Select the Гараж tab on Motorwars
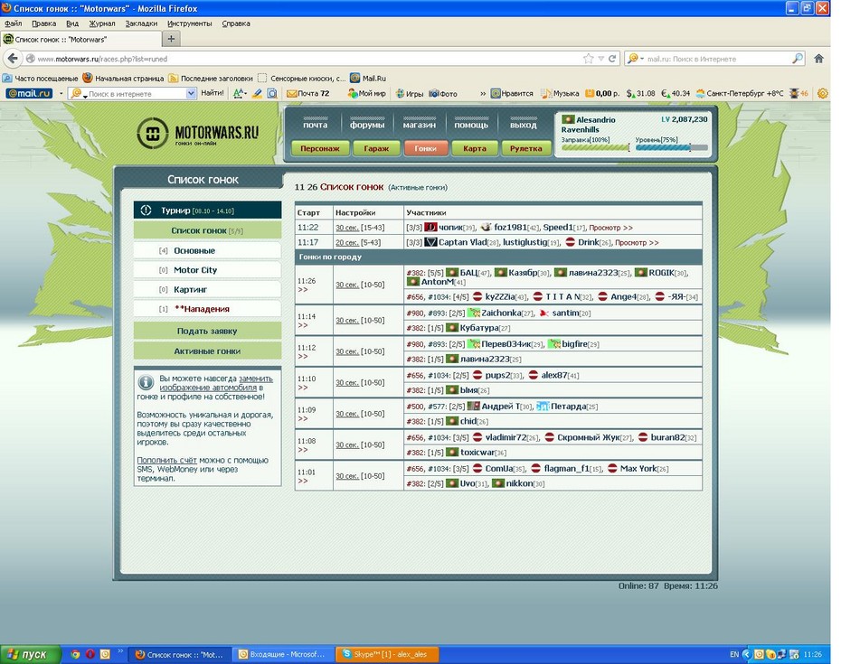841x664 pixels. click(376, 148)
